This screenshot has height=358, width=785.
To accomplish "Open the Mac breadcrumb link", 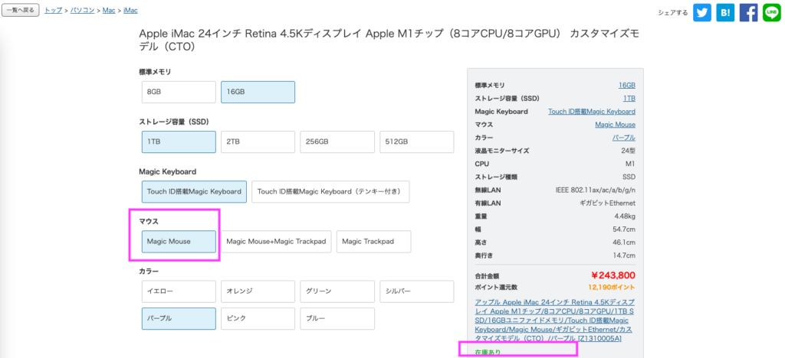I will point(109,11).
